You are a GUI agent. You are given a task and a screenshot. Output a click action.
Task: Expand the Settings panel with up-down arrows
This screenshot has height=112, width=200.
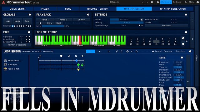[x=192, y=21]
